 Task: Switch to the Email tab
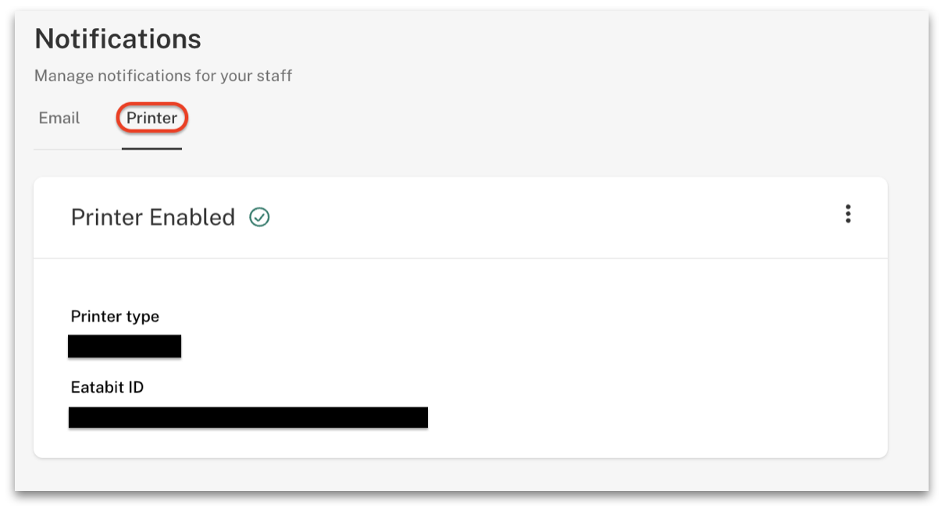pyautogui.click(x=59, y=118)
